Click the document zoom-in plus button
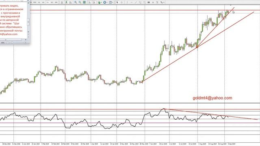This screenshot has height=146, width=260. [25, 43]
